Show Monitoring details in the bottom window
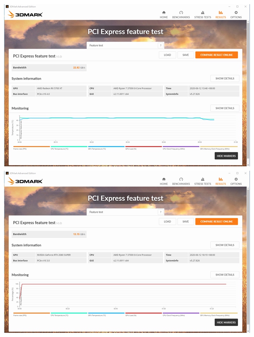 225,275
